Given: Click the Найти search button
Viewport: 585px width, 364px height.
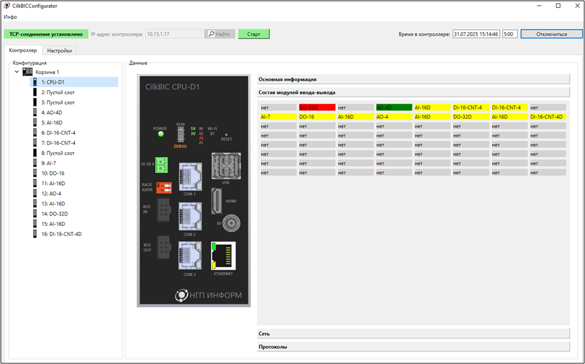Looking at the screenshot, I should pyautogui.click(x=219, y=34).
